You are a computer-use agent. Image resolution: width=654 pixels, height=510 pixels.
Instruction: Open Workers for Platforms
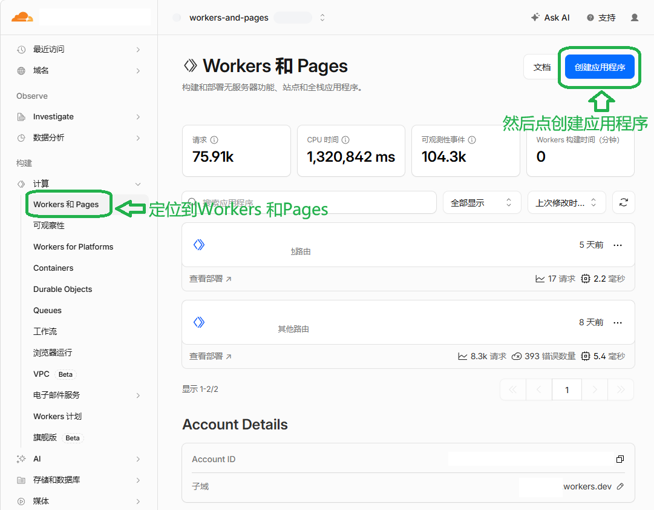pyautogui.click(x=73, y=247)
